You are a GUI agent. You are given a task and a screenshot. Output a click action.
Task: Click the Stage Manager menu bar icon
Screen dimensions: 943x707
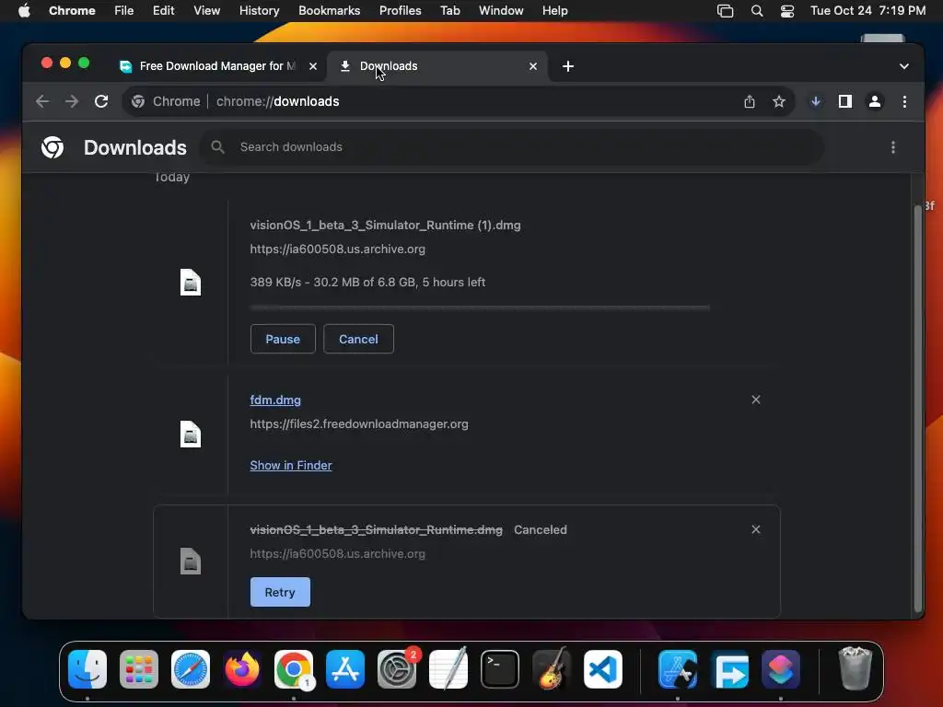coord(726,11)
